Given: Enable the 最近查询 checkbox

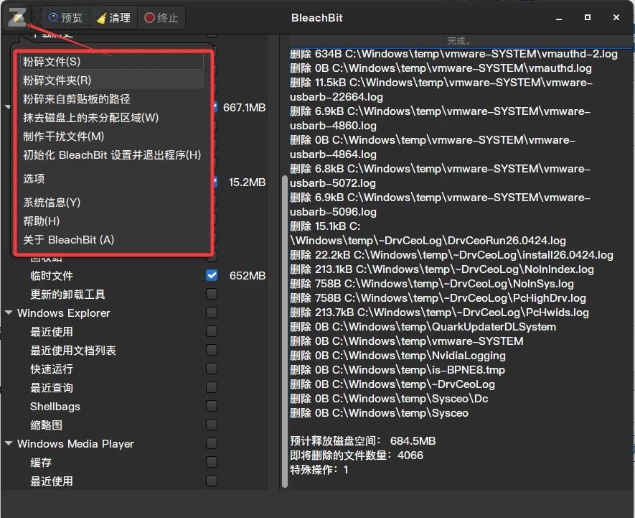Looking at the screenshot, I should pyautogui.click(x=212, y=387).
